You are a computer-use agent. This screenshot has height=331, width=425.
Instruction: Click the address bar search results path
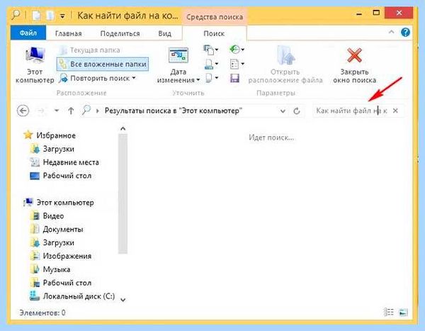click(x=172, y=111)
